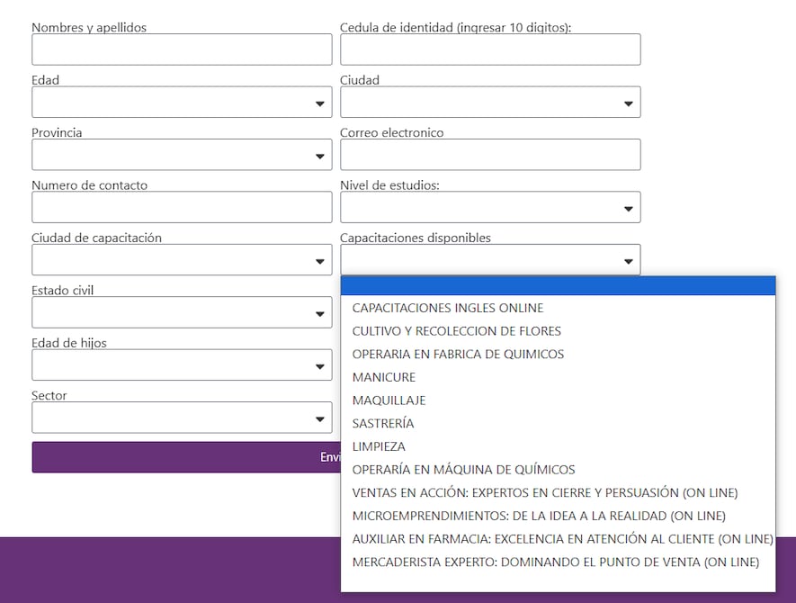The width and height of the screenshot is (796, 603).
Task: Click the Nombres y apellidos field
Action: click(x=182, y=49)
